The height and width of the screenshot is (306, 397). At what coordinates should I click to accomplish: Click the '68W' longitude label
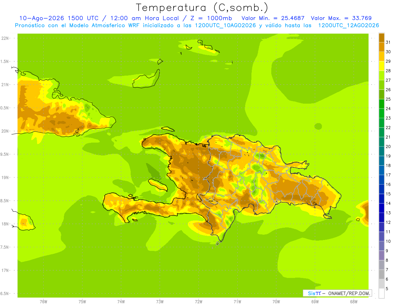click(353, 302)
